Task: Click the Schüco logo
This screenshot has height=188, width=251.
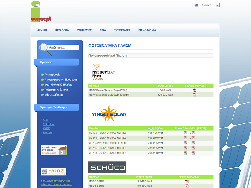Action: pyautogui.click(x=107, y=167)
